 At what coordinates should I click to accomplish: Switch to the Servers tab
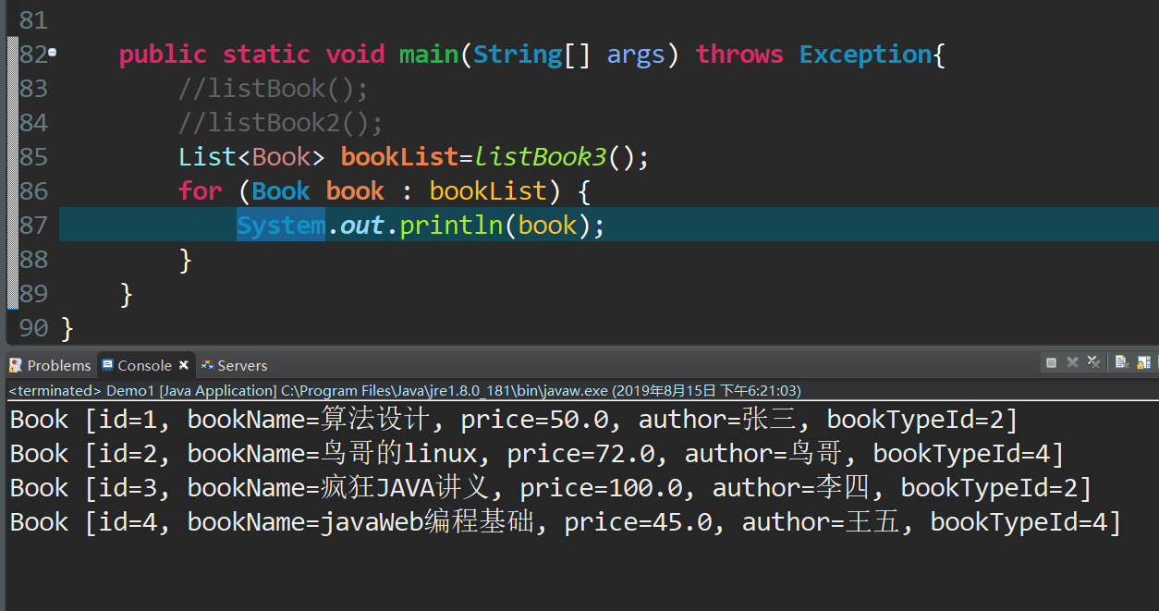235,365
